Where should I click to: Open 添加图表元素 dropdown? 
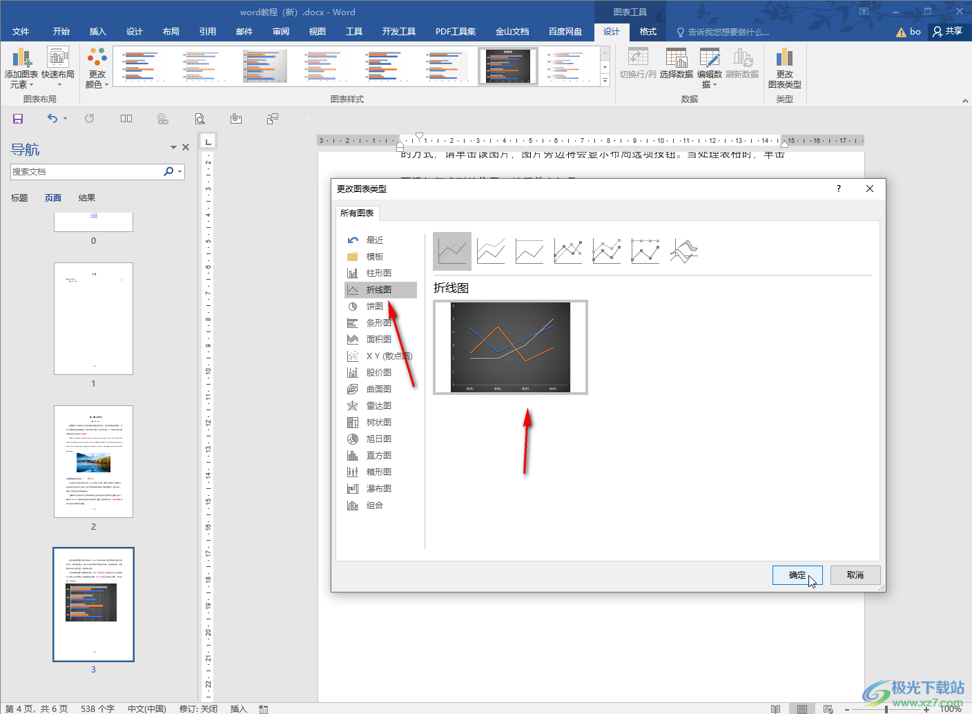[x=21, y=68]
